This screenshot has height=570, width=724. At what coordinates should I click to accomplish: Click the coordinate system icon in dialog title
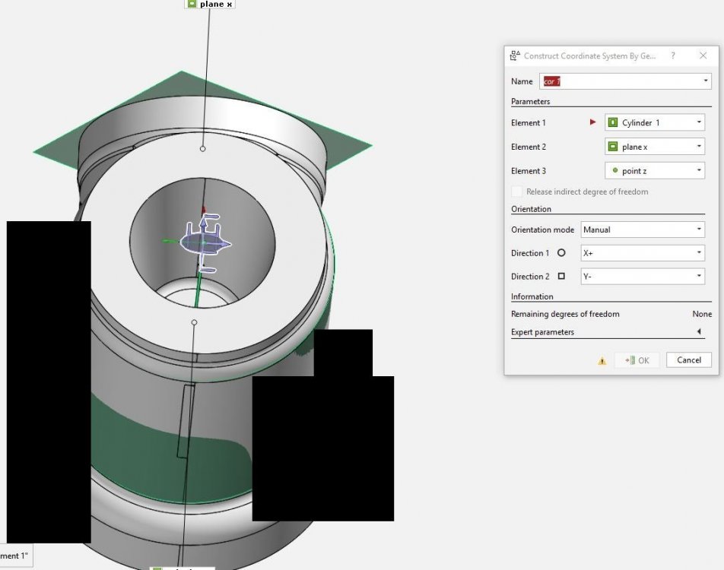(515, 55)
